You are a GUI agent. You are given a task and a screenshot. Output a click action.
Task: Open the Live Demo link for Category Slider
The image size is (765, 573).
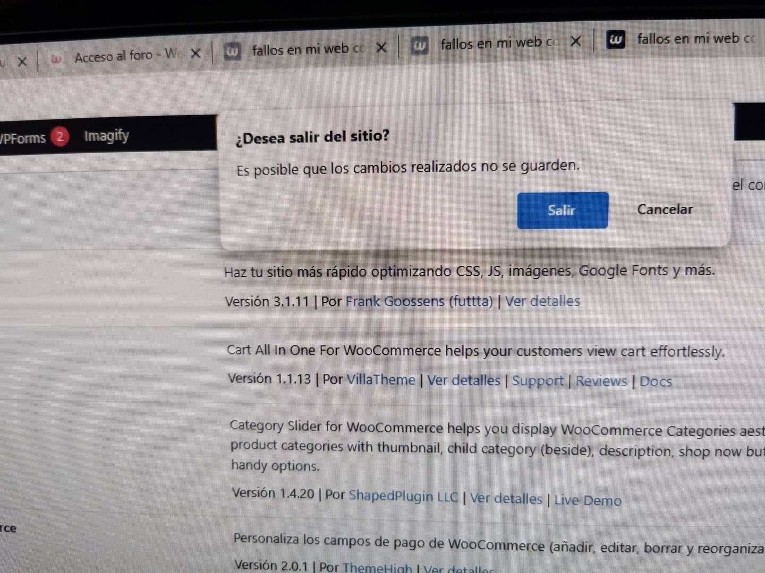588,500
